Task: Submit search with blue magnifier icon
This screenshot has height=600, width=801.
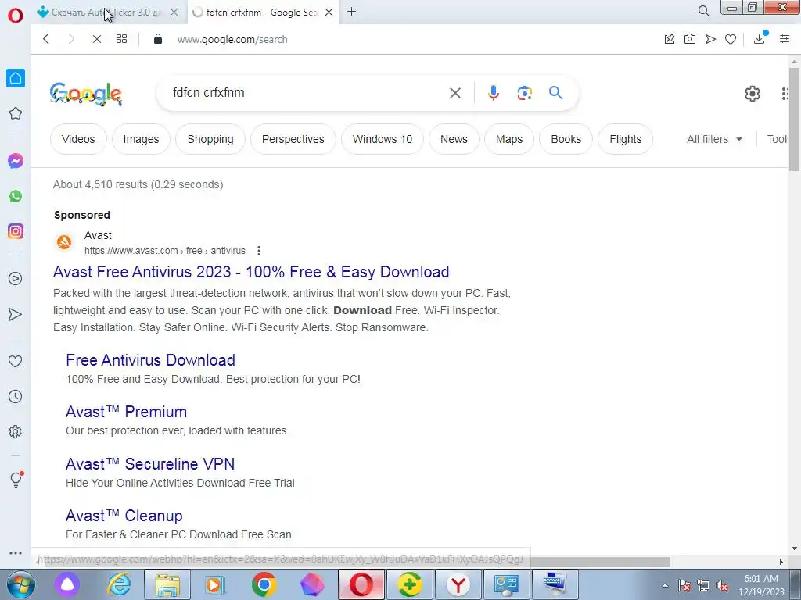Action: (x=556, y=93)
